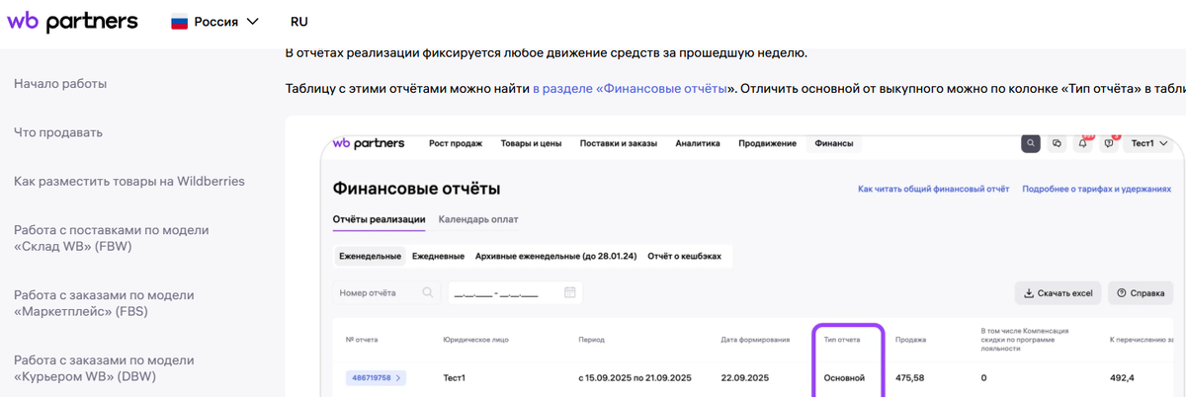Click the Тип отчета column header
This screenshot has height=397, width=1186.
pos(841,340)
